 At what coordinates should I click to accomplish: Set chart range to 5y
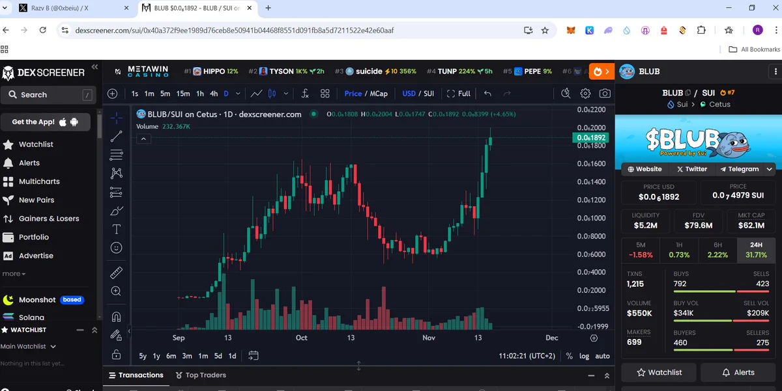coord(143,356)
